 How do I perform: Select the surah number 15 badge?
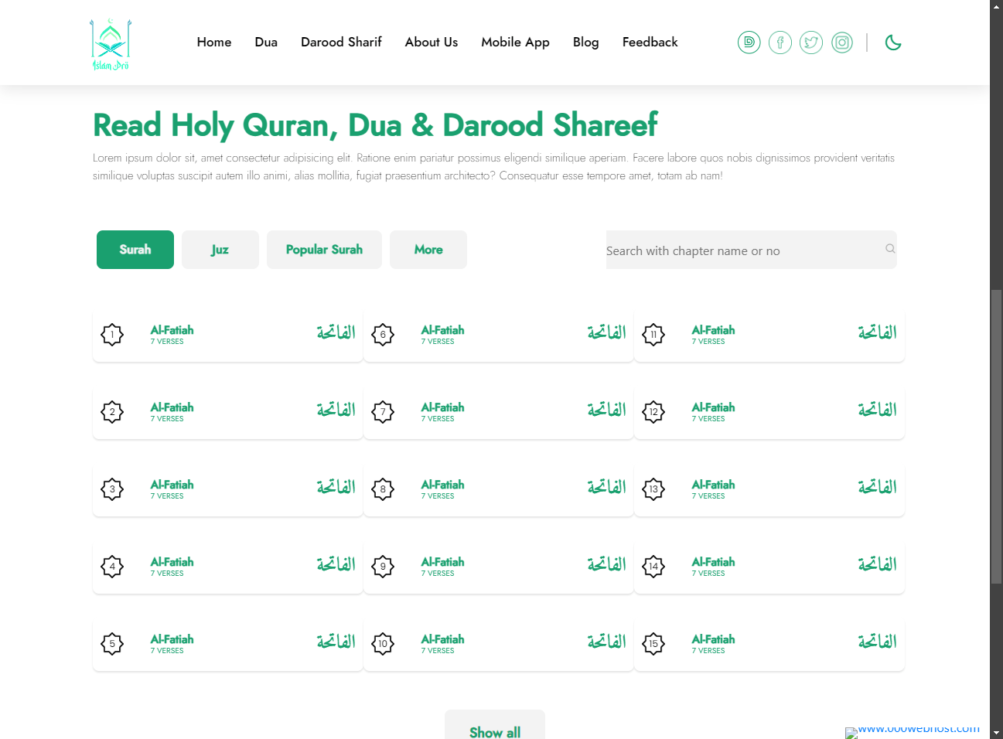pos(653,644)
